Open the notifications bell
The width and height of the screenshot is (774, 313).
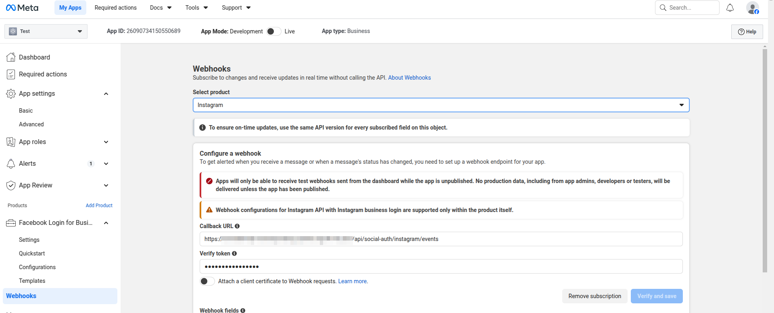[730, 8]
